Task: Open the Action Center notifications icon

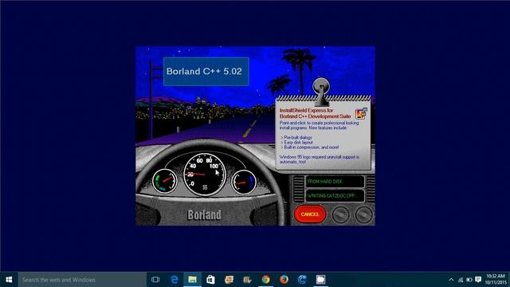Action: tap(478, 280)
